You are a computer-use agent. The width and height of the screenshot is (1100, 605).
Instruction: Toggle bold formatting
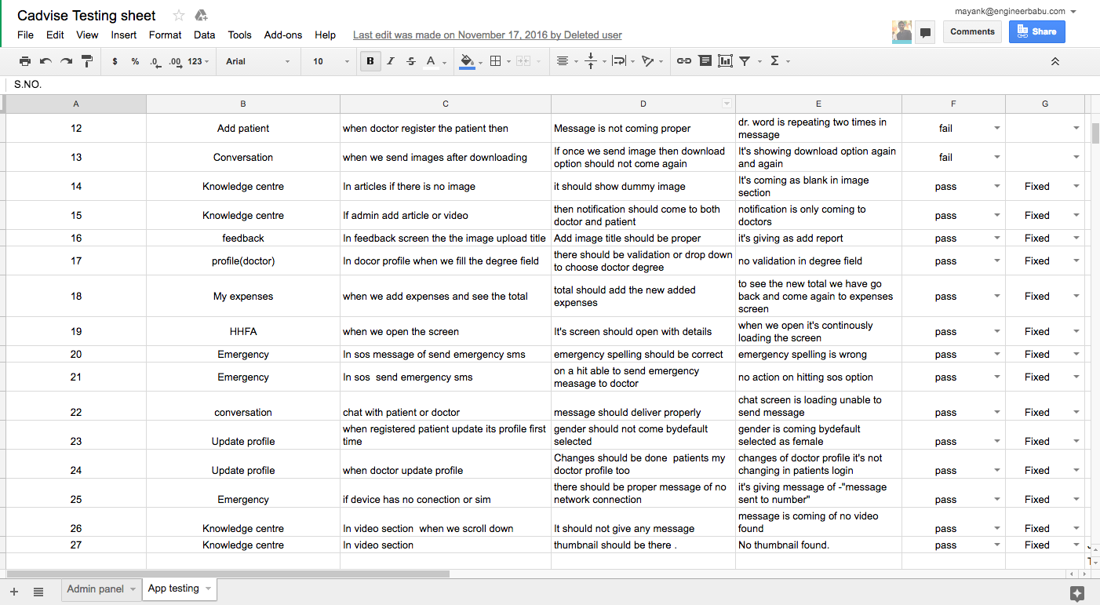(x=370, y=60)
